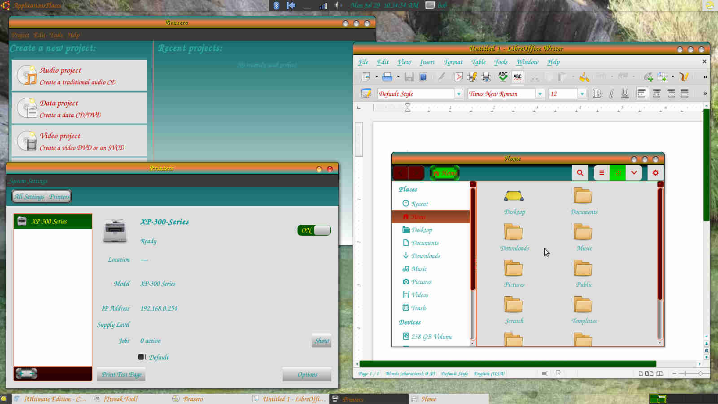Select Center Horizontally alignment in Writer
This screenshot has width=718, height=404.
657,93
